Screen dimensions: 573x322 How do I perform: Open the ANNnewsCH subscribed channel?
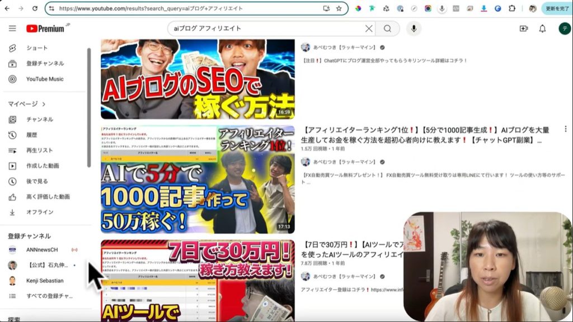tap(41, 249)
